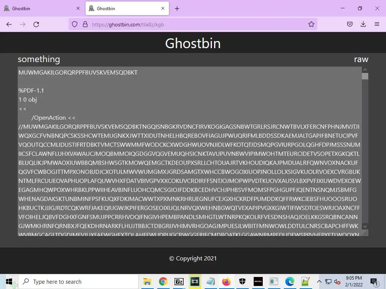
Task: Click the first line MUWMGAKILGORQRPPFBUVSKVEMSQDBKT
Action: 78,73
